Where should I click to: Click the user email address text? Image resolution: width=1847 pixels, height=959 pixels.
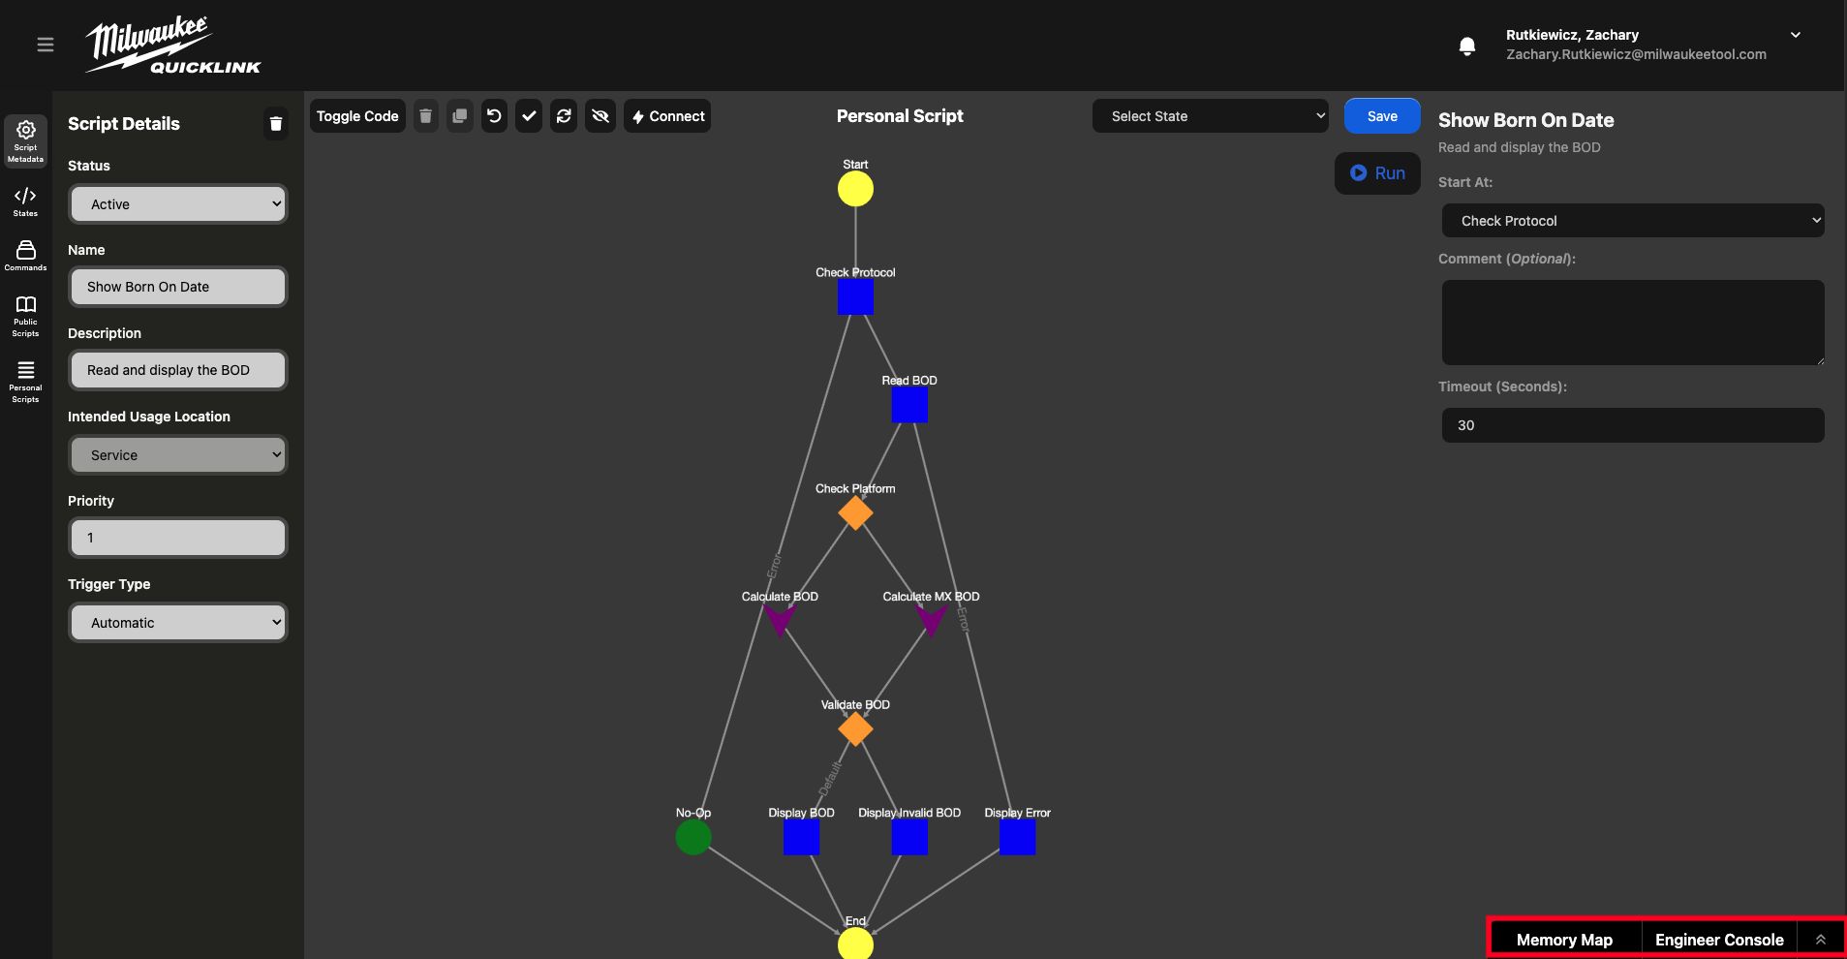(x=1636, y=54)
